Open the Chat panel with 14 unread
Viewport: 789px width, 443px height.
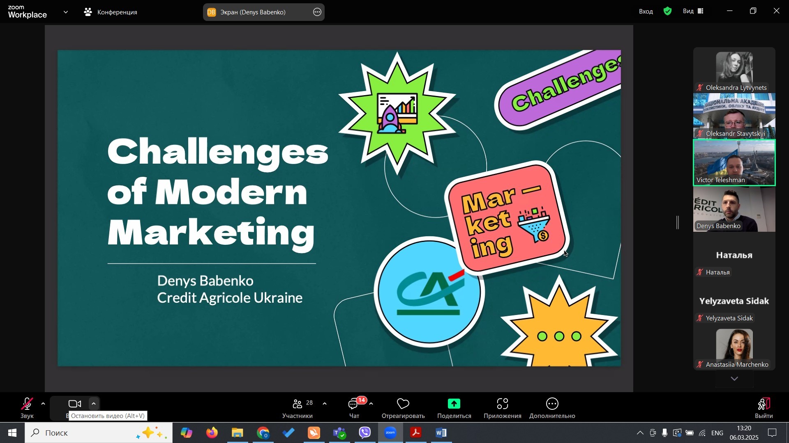354,404
